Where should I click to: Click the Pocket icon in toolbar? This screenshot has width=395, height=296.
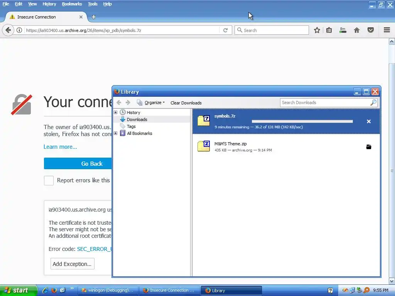coord(371,30)
